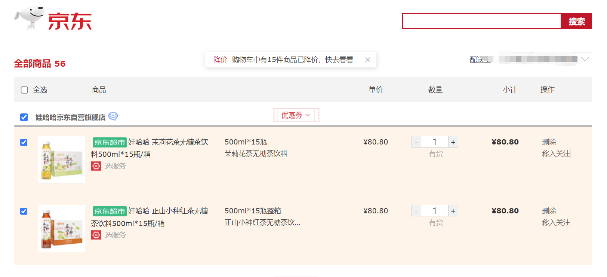Click the 京东 red wordmark logo
This screenshot has height=277, width=607.
point(70,21)
